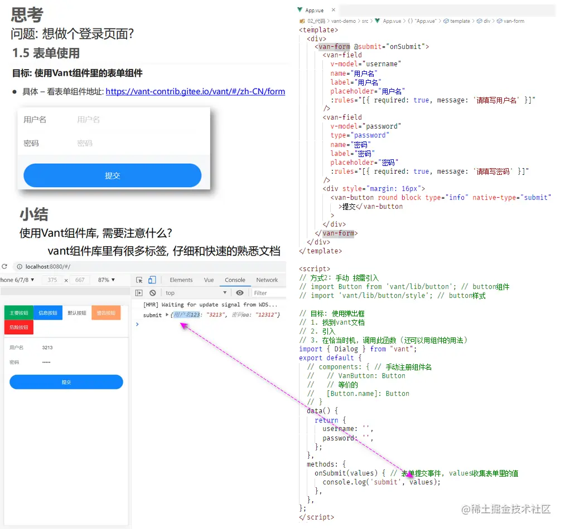Open the live expression eye icon
The image size is (565, 529).
(240, 293)
